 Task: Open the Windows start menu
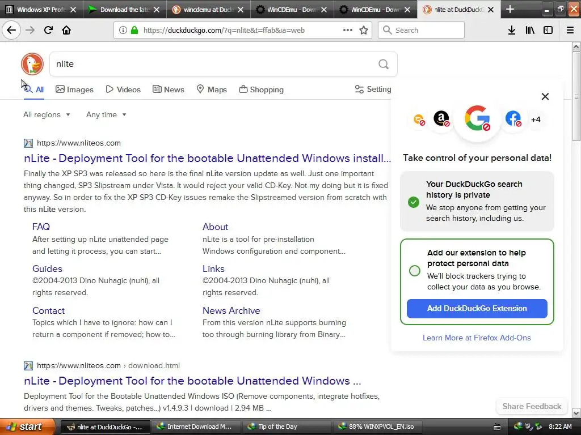27,427
